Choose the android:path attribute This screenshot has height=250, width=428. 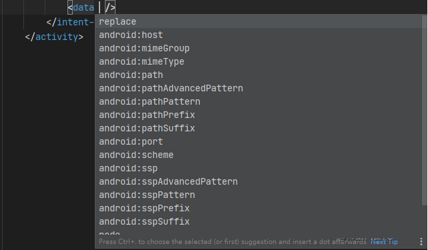tap(258, 75)
